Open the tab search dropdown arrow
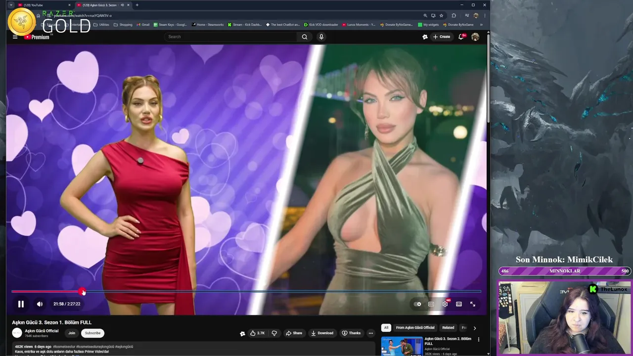The image size is (633, 356). pyautogui.click(x=11, y=5)
